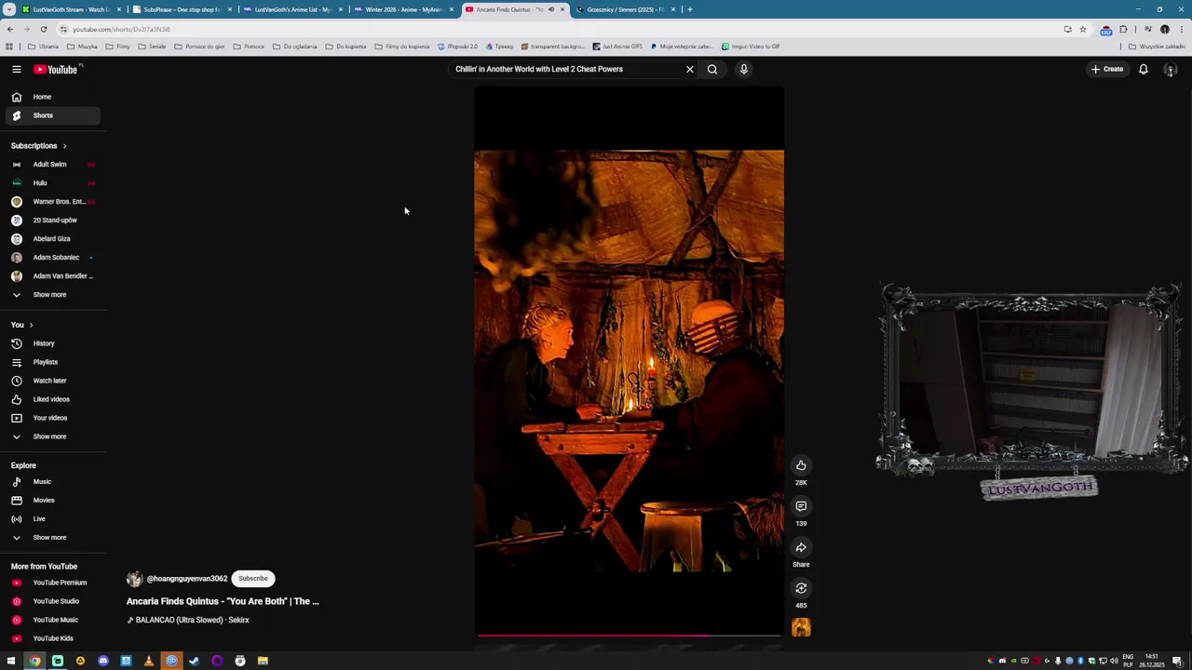The width and height of the screenshot is (1192, 670).
Task: Open comments showing 139
Action: [801, 506]
